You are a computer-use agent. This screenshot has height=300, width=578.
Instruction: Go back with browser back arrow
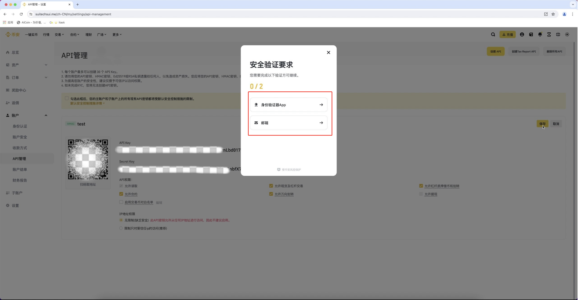pos(5,14)
